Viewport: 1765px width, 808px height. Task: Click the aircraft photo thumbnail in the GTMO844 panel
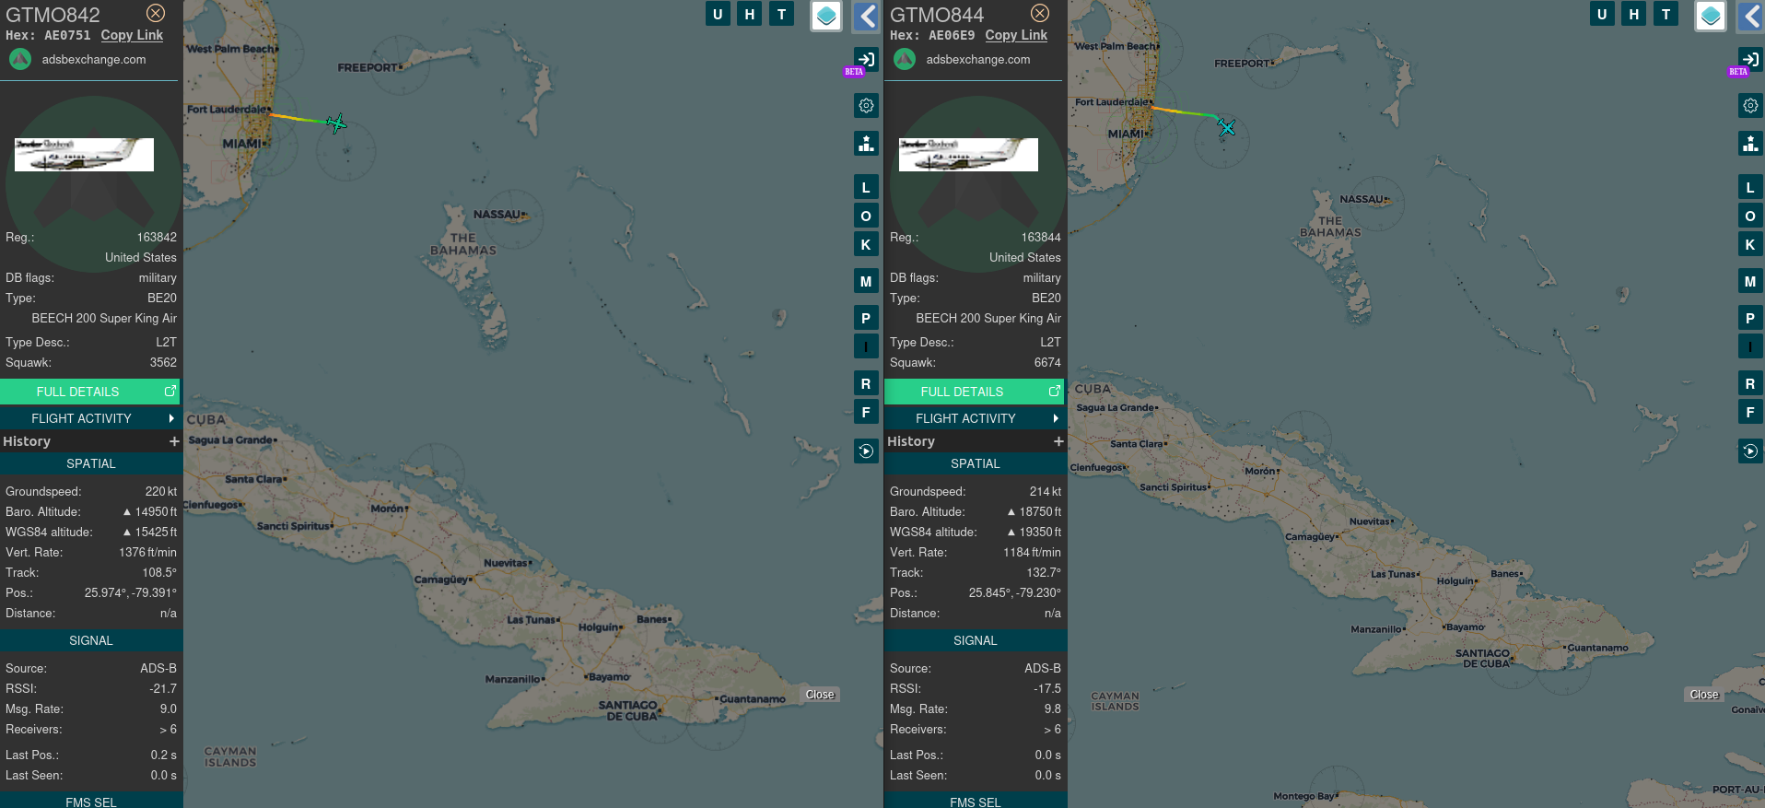tap(968, 155)
